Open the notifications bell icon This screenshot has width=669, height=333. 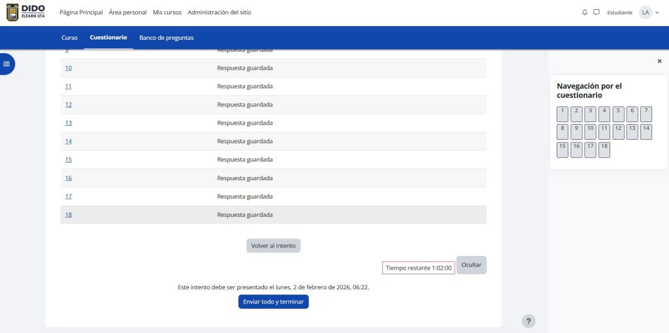point(585,12)
